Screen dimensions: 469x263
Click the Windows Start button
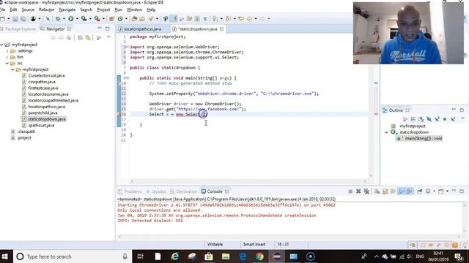coord(5,256)
